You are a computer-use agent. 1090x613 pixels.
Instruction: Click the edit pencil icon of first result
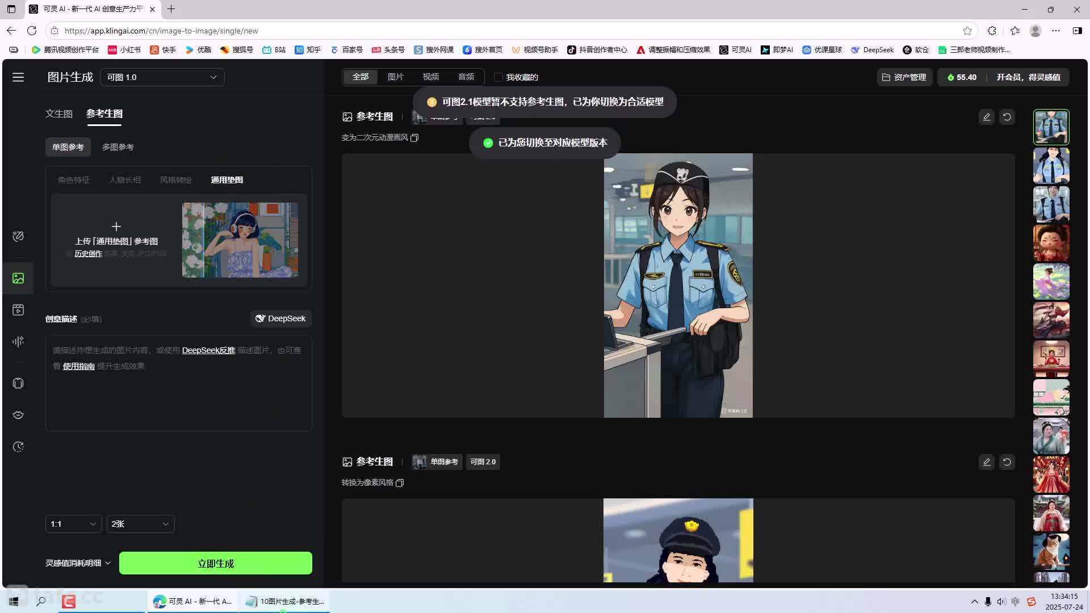coord(987,117)
